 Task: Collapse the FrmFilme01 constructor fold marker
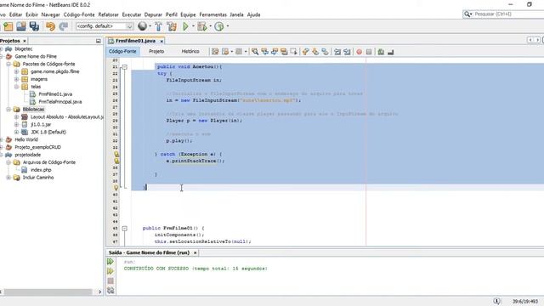click(125, 229)
